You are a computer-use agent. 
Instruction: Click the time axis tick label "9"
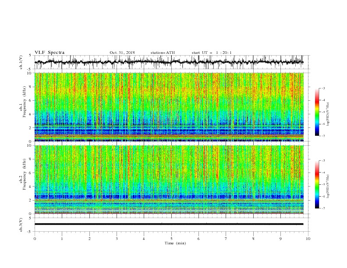(x=280, y=239)
